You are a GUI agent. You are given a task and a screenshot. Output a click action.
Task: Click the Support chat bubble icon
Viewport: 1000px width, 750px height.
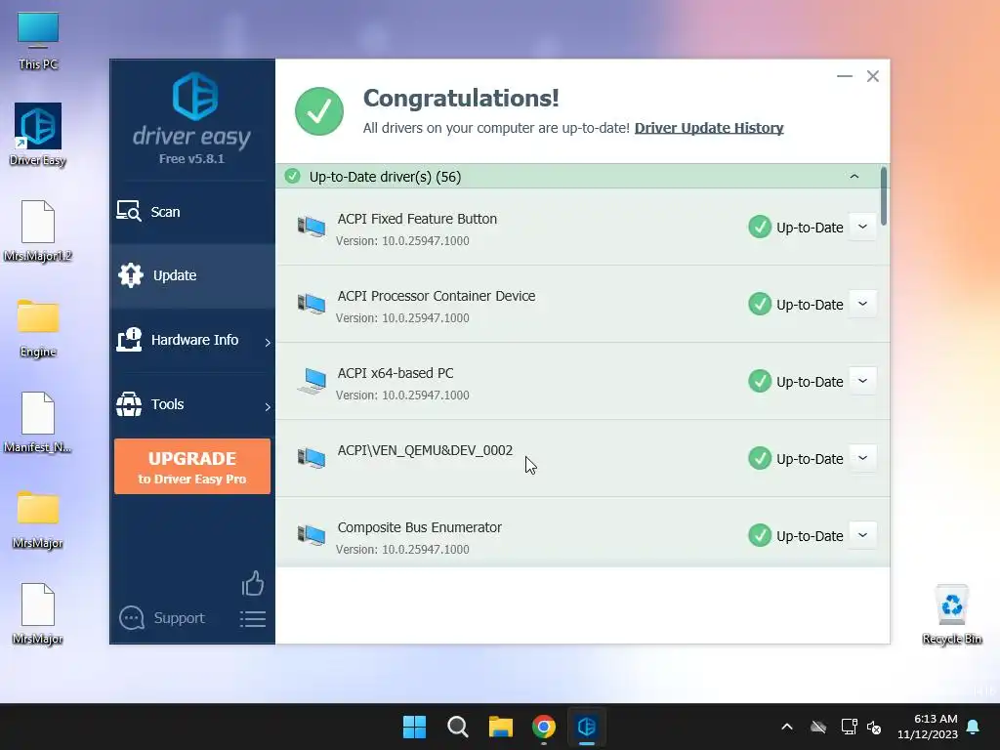[x=132, y=618]
